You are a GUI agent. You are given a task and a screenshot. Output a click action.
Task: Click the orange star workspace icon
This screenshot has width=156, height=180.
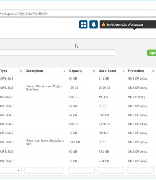tap(103, 24)
